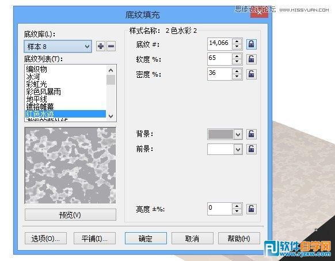Viewport: 335px width, 261px height.
Task: Toggle lock for texture number 14,066
Action: coord(251,44)
